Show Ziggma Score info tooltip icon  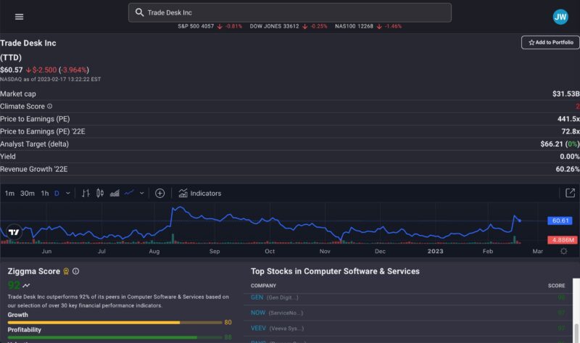pos(76,271)
